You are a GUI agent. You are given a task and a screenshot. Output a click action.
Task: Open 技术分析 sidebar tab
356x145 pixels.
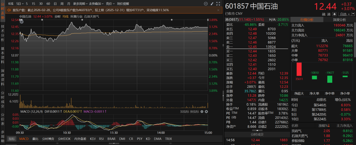(3, 33)
